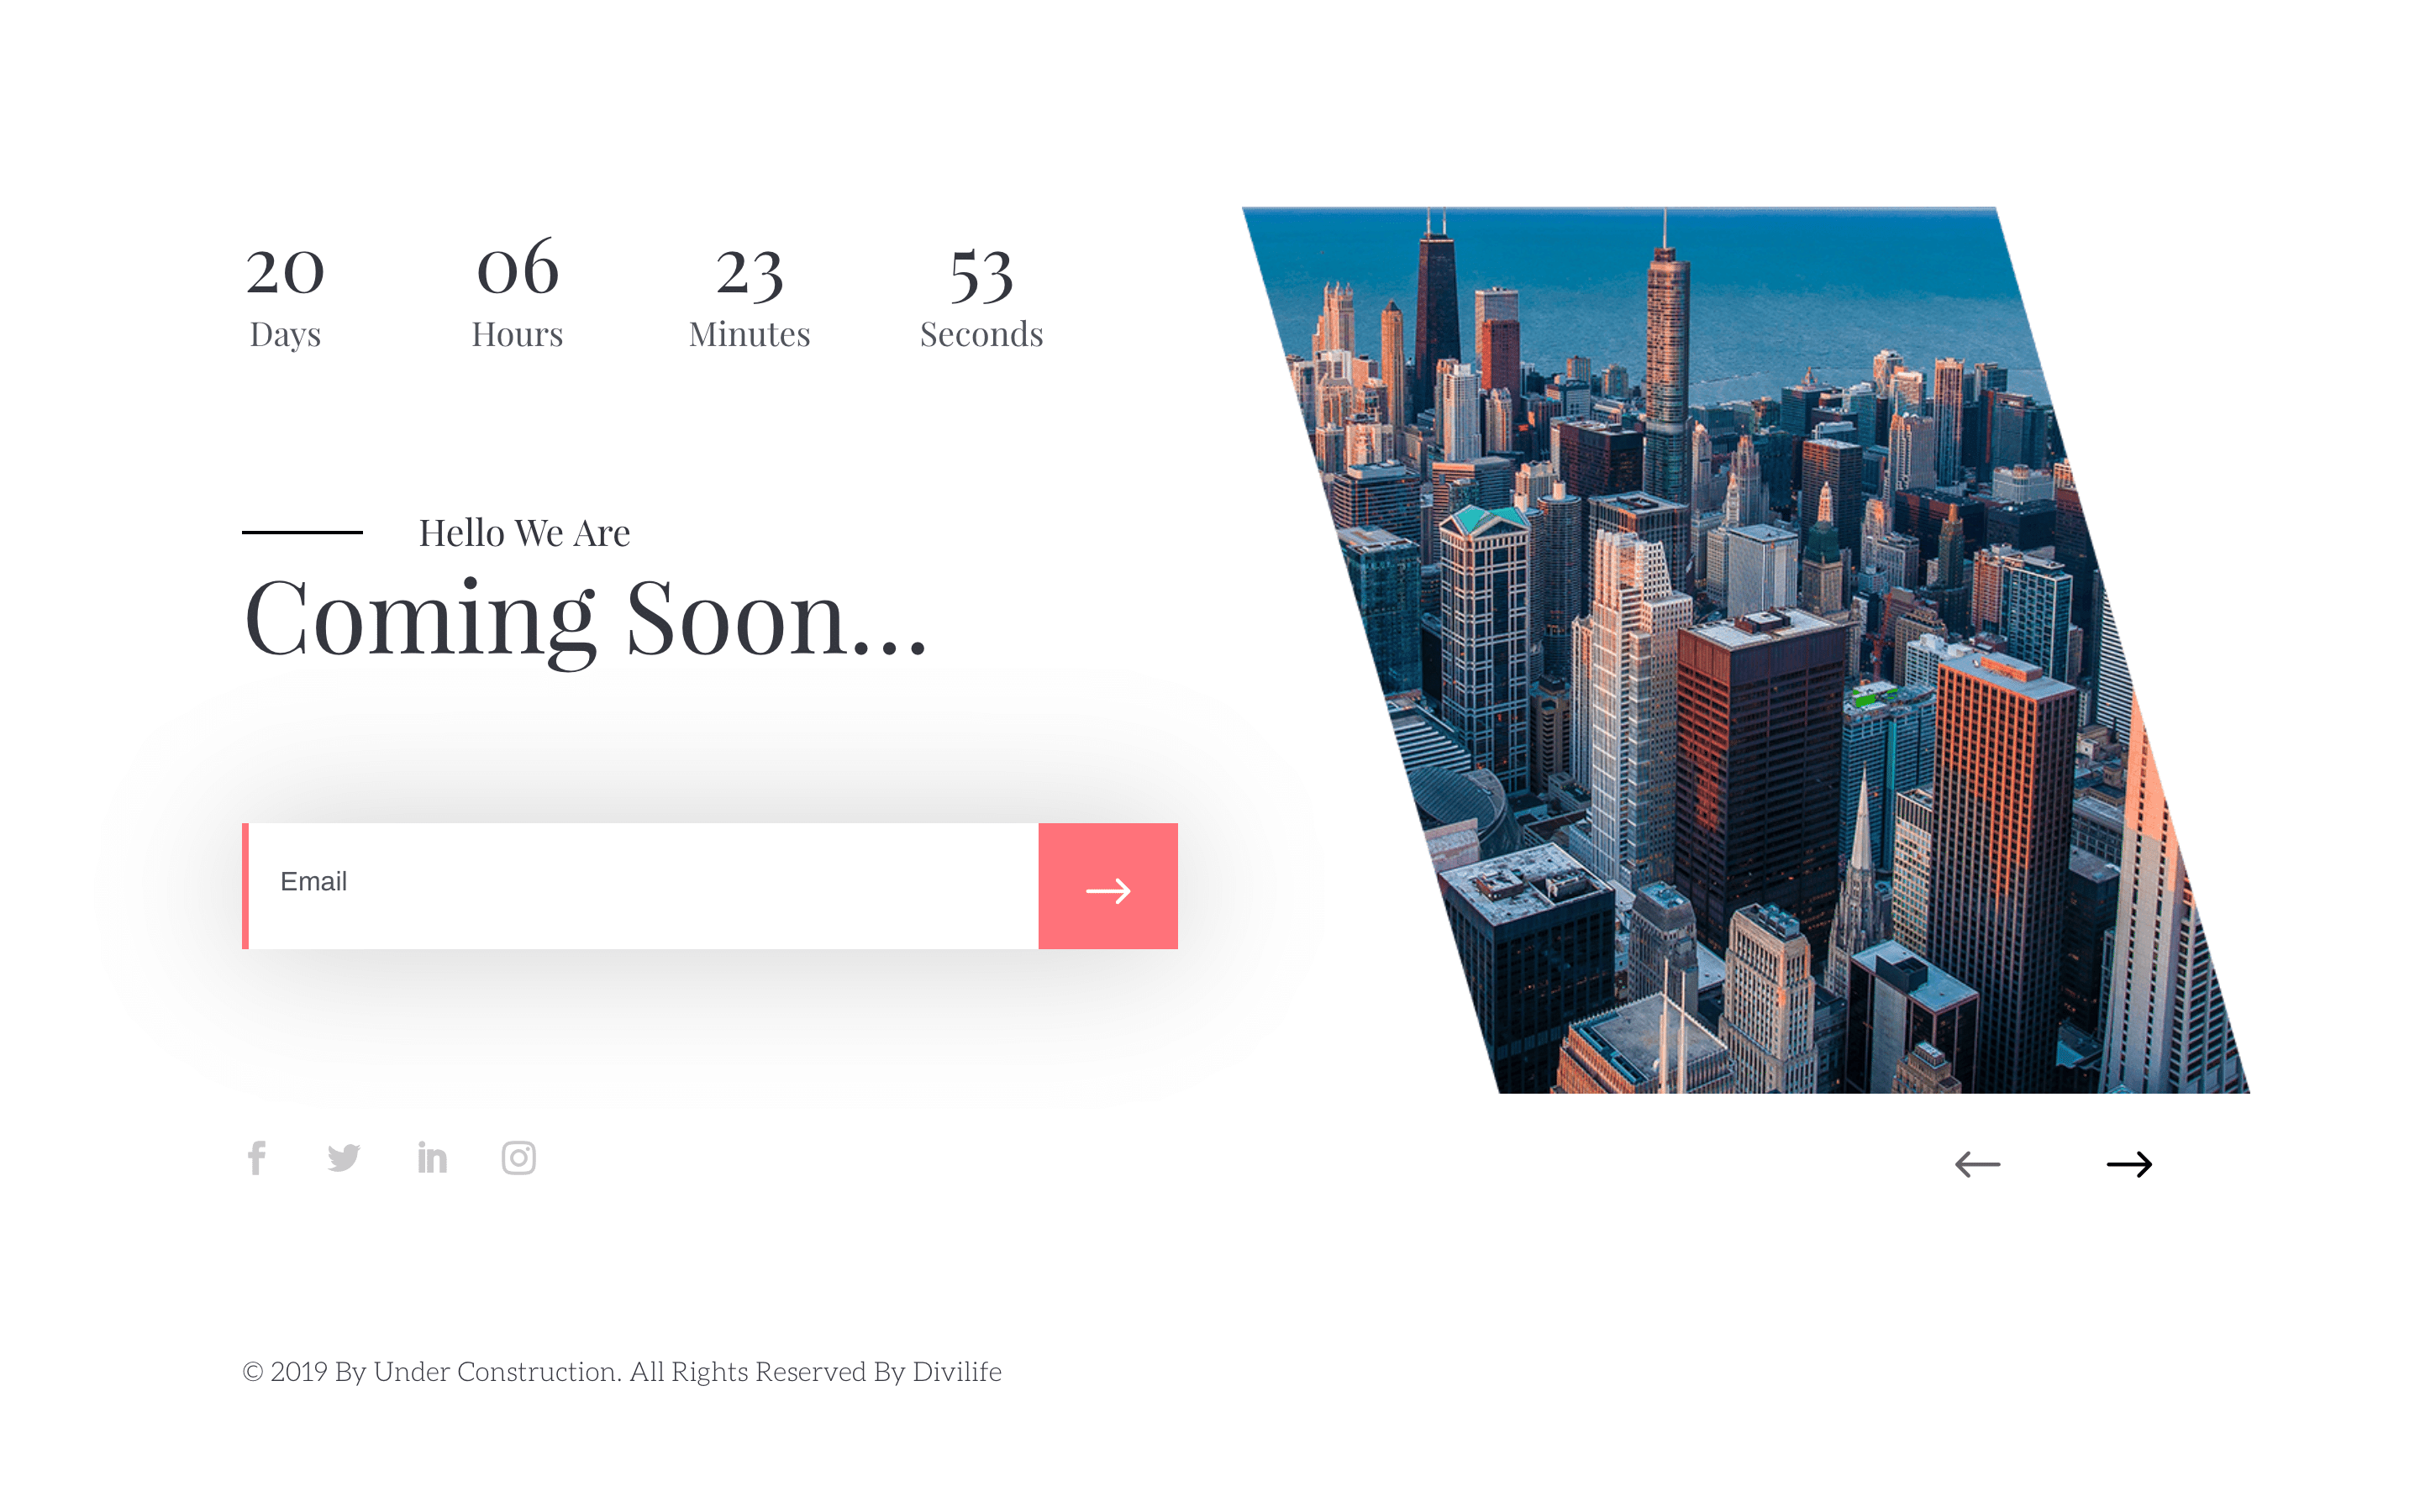Click the Instagram social media icon
The width and height of the screenshot is (2420, 1512).
coord(519,1157)
